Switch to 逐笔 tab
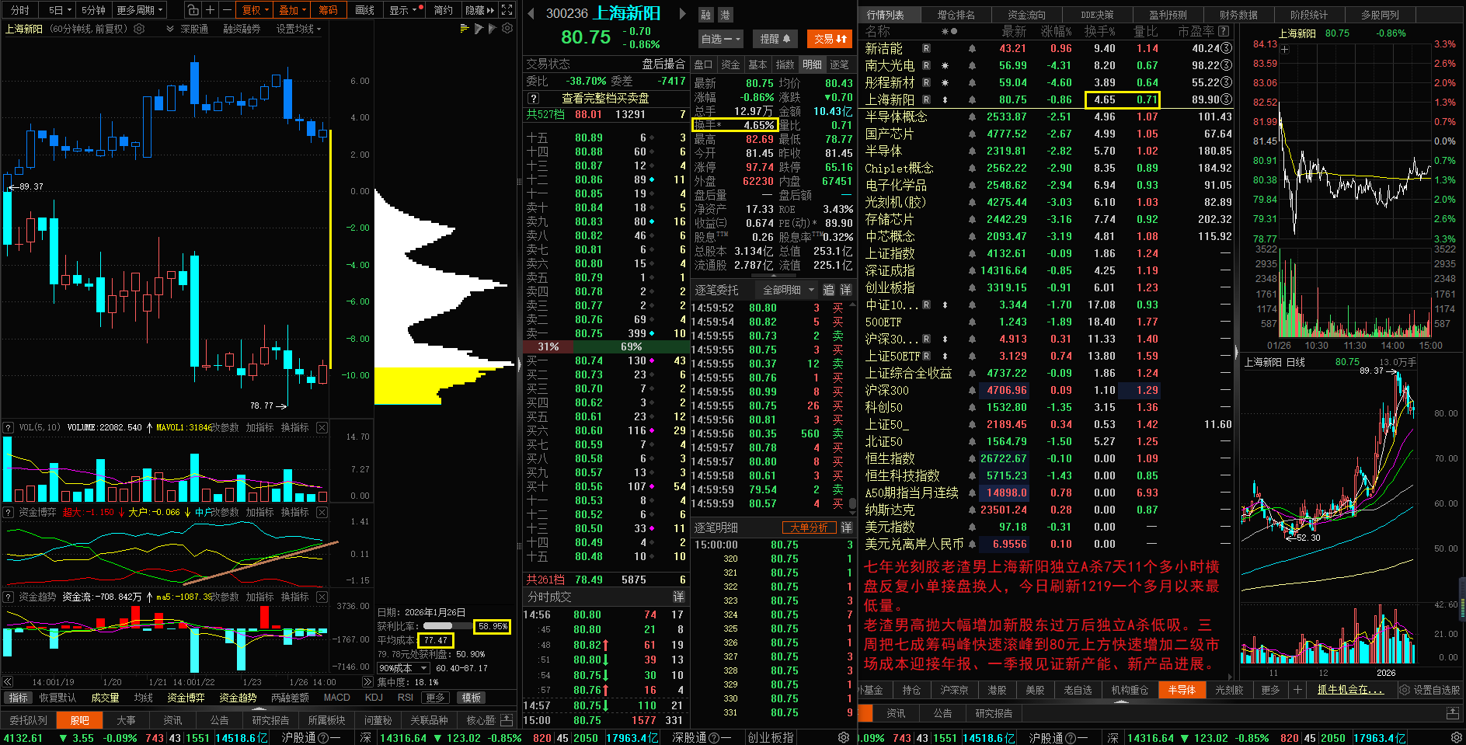The width and height of the screenshot is (1466, 745). pyautogui.click(x=839, y=64)
